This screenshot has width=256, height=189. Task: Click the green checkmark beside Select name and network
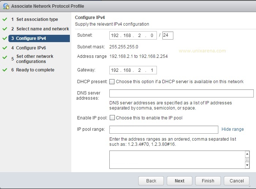pyautogui.click(x=5, y=29)
